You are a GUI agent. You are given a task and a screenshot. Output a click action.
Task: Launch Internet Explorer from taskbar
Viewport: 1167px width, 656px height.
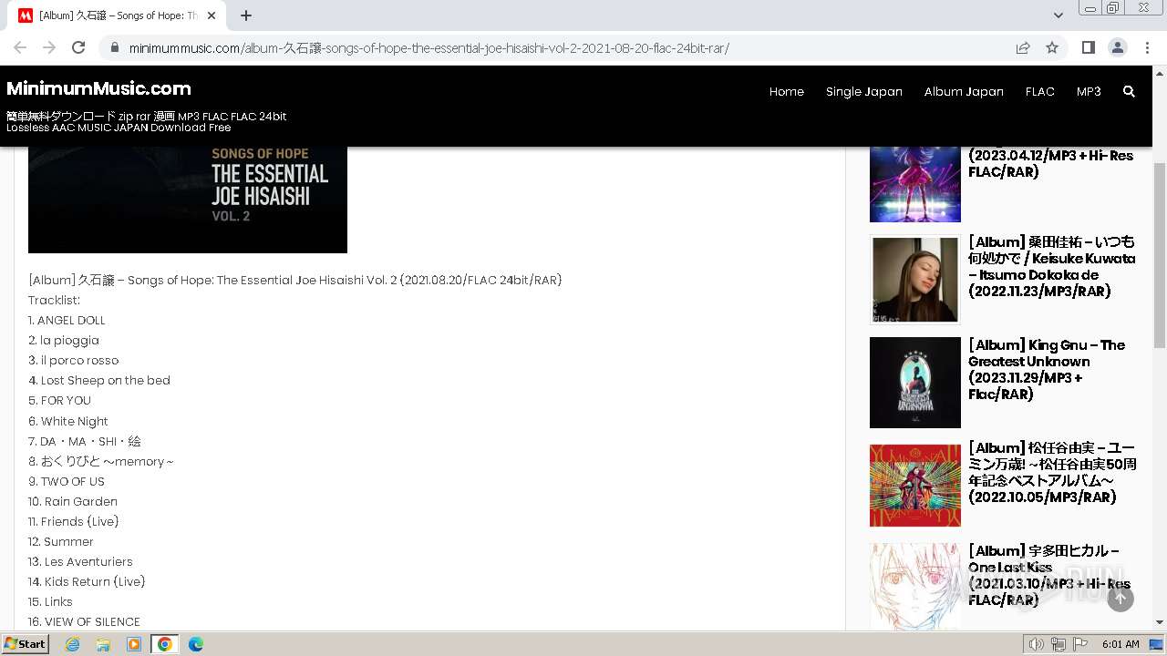73,644
